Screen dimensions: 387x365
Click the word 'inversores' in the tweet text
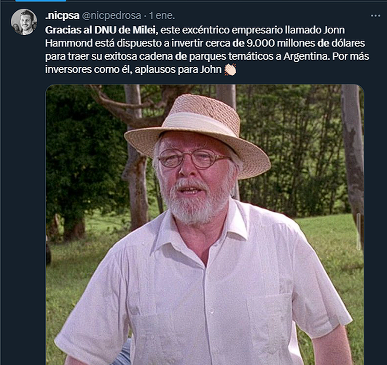(x=68, y=70)
